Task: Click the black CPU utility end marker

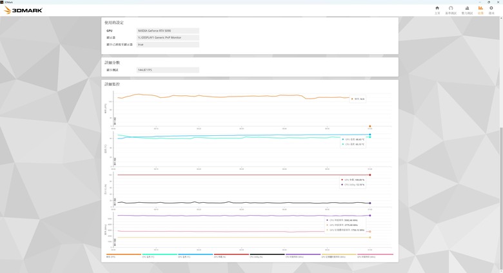Action: [x=370, y=203]
